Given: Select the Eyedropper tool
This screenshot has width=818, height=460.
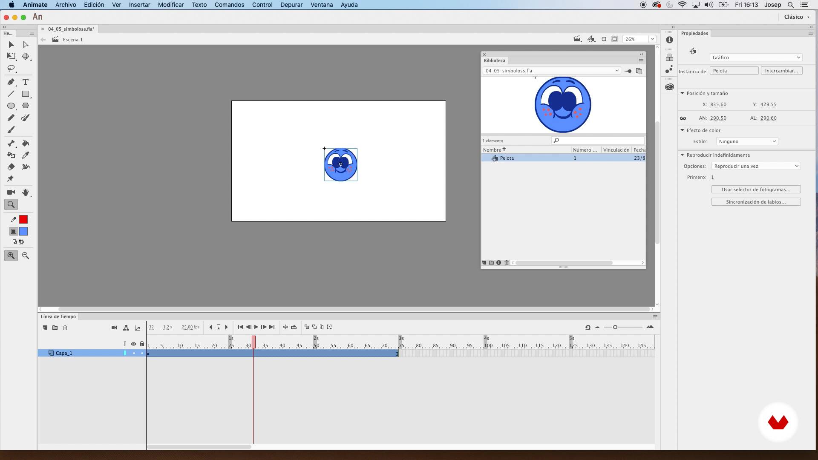Looking at the screenshot, I should [x=26, y=155].
